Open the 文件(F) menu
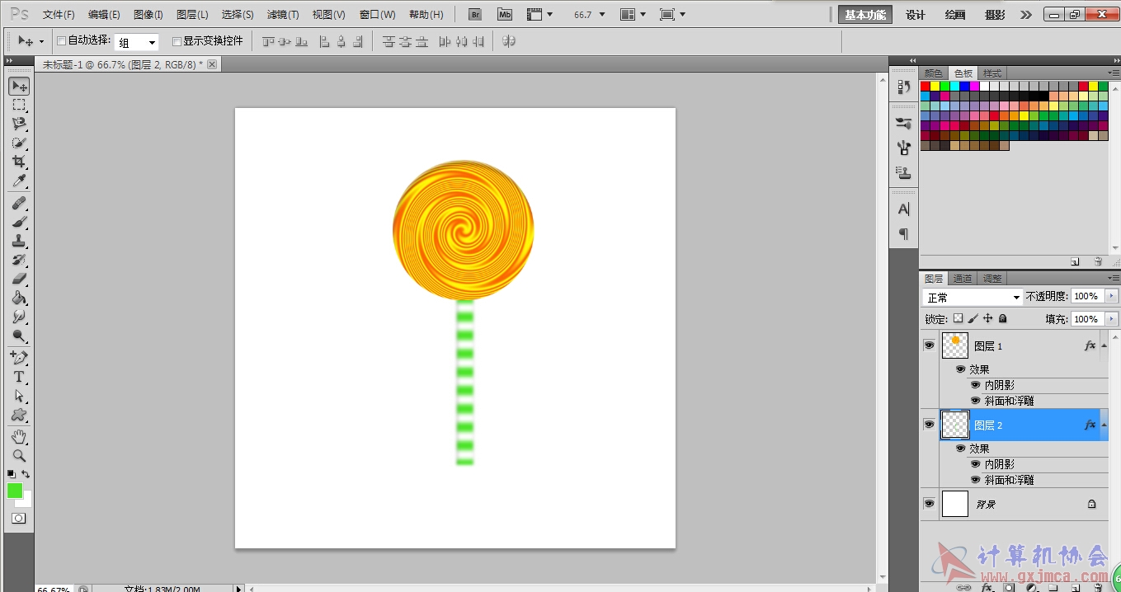Viewport: 1121px width, 592px height. (59, 15)
